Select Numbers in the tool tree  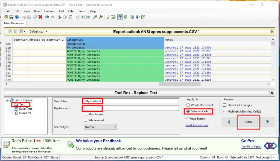click(25, 113)
